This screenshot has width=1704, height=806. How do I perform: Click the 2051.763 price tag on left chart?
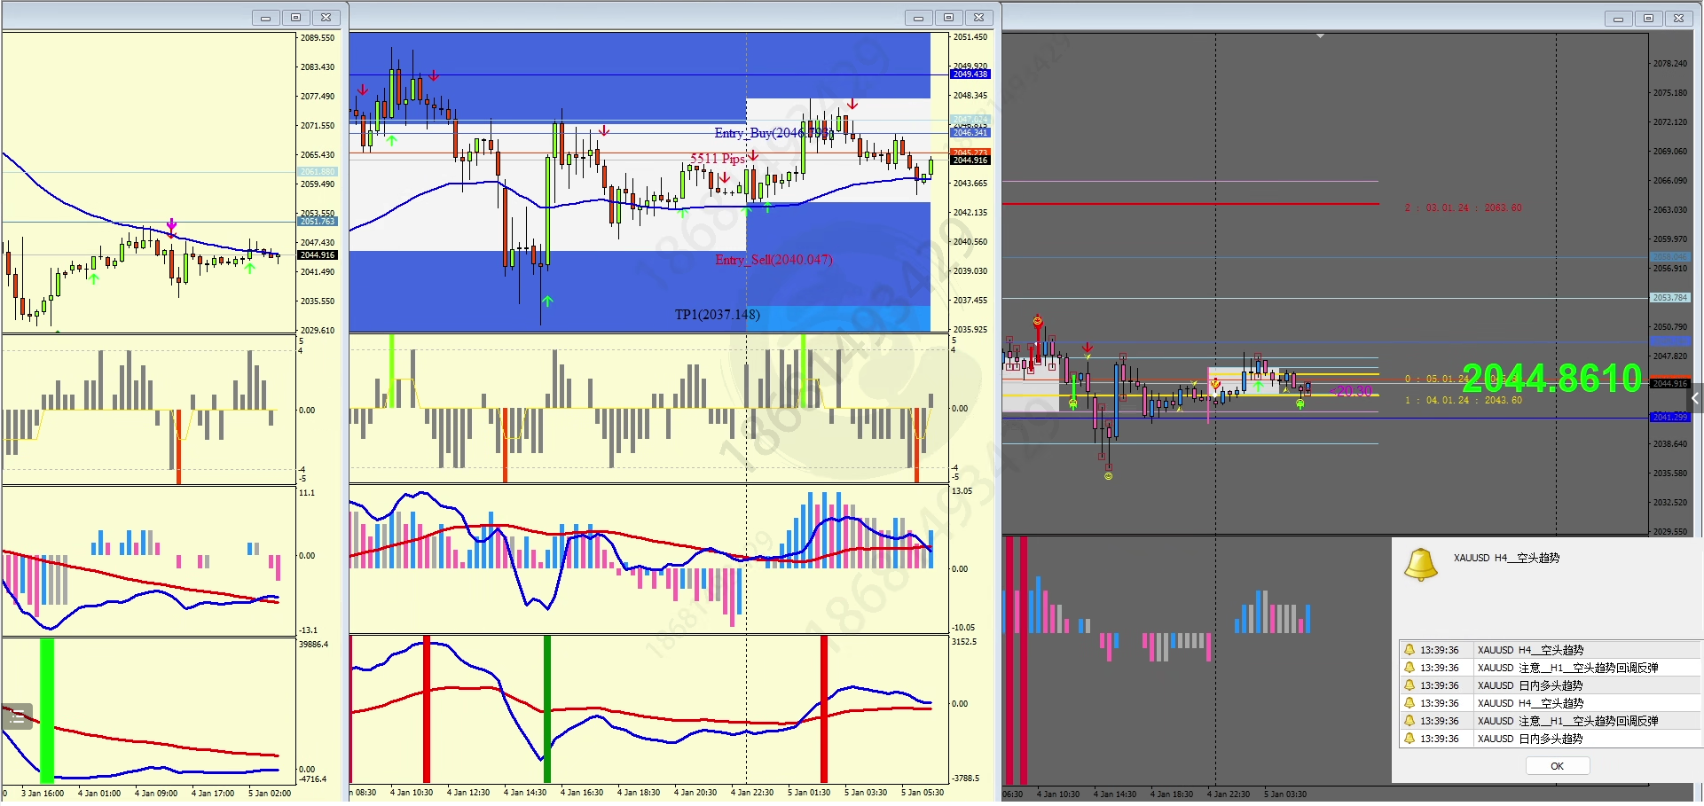tap(318, 222)
